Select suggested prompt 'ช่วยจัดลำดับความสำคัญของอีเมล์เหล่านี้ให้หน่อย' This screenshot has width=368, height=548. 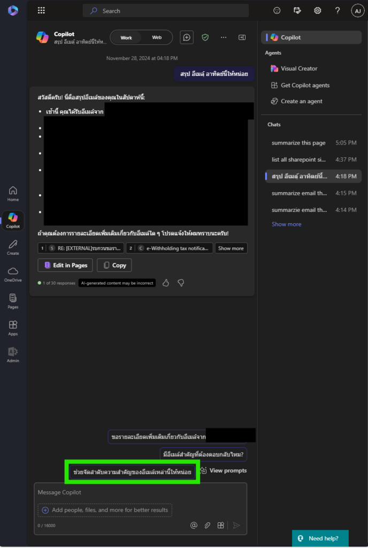tap(132, 472)
